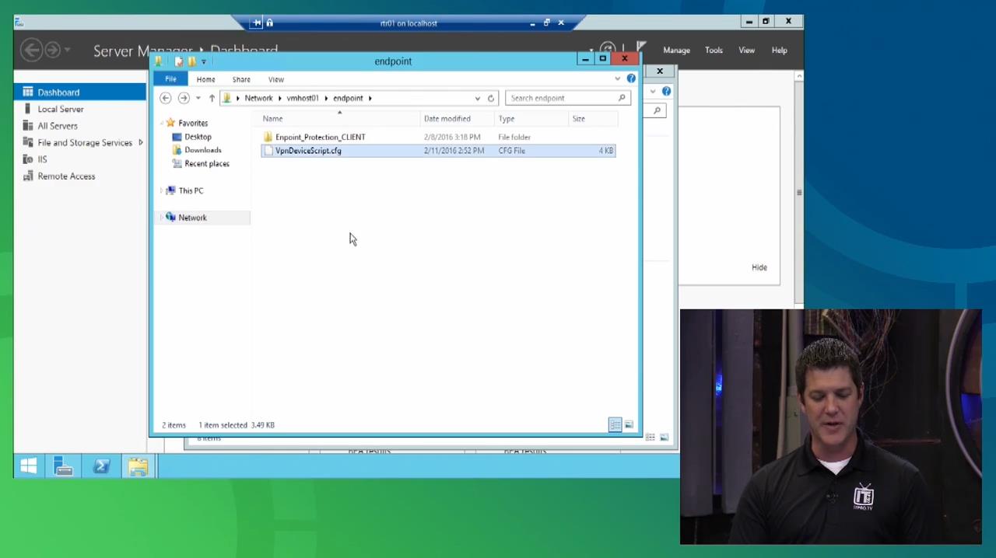Open Server Manager Manage menu
The height and width of the screenshot is (558, 996).
tap(676, 51)
